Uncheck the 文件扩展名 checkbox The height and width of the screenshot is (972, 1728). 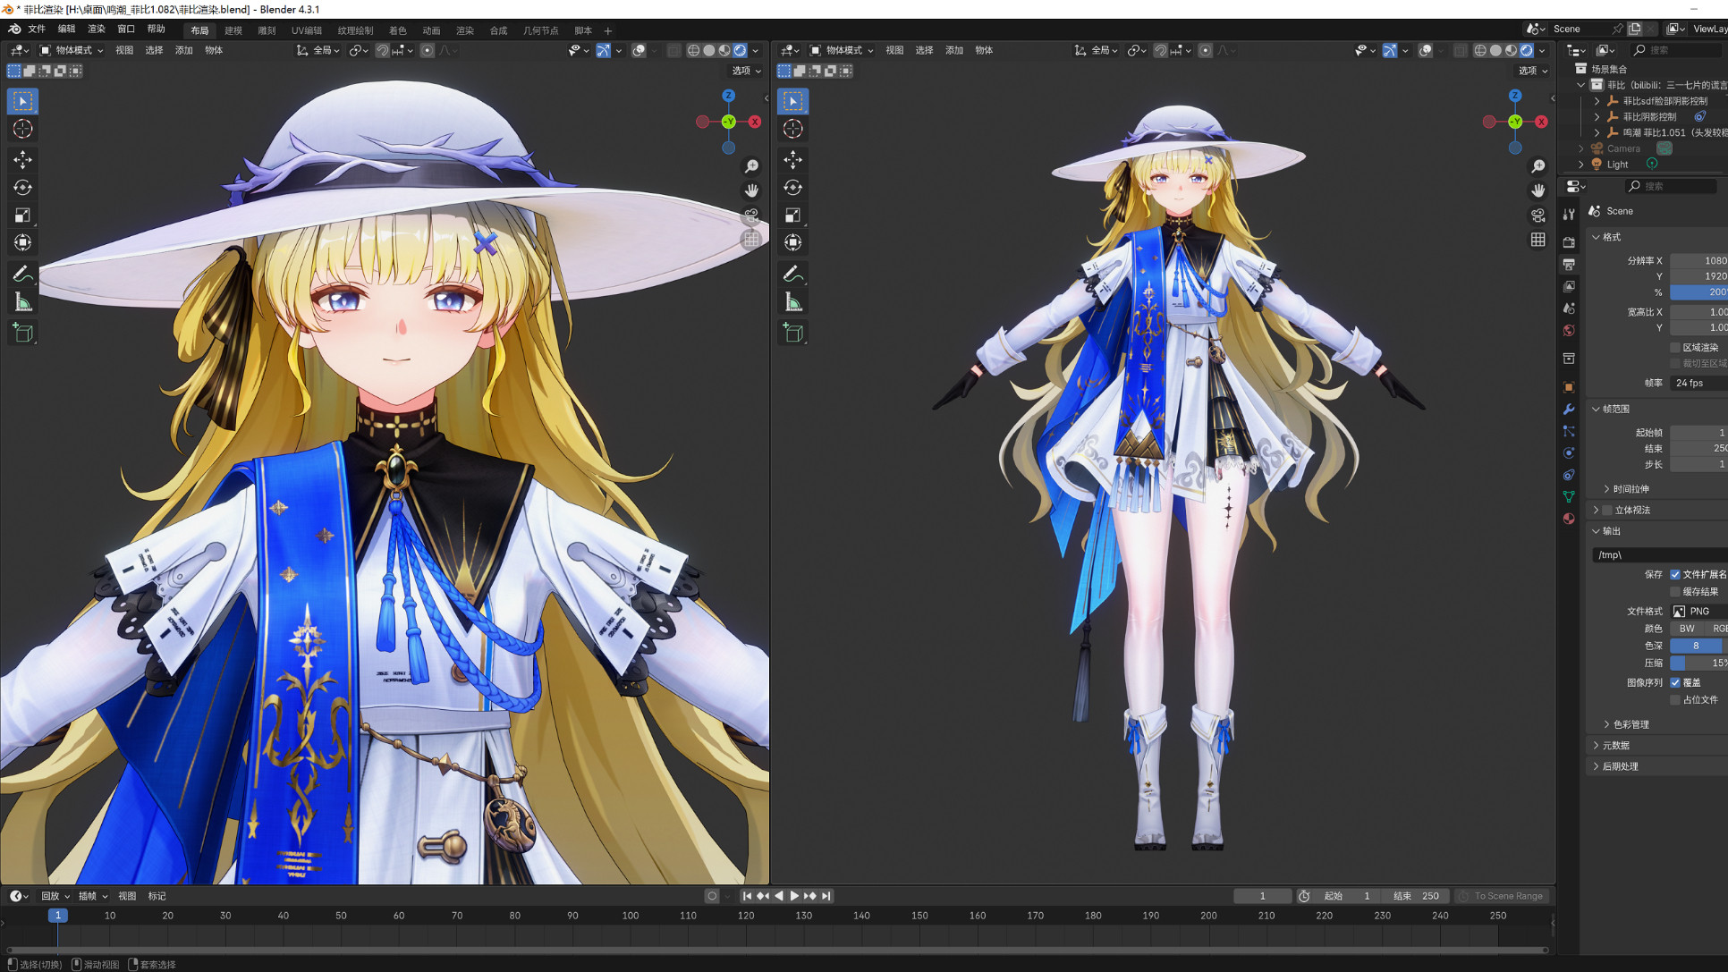[x=1675, y=575]
